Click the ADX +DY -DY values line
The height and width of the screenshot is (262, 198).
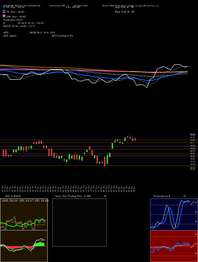tap(25, 201)
